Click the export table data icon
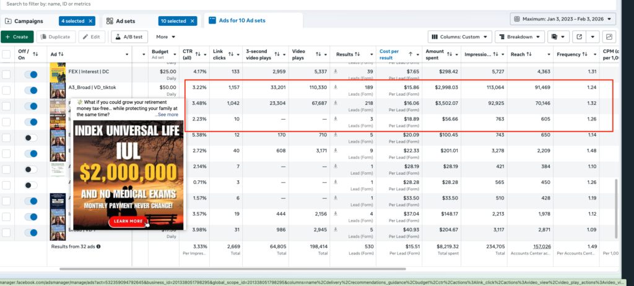Viewport: 634px width, 286px height. point(579,36)
